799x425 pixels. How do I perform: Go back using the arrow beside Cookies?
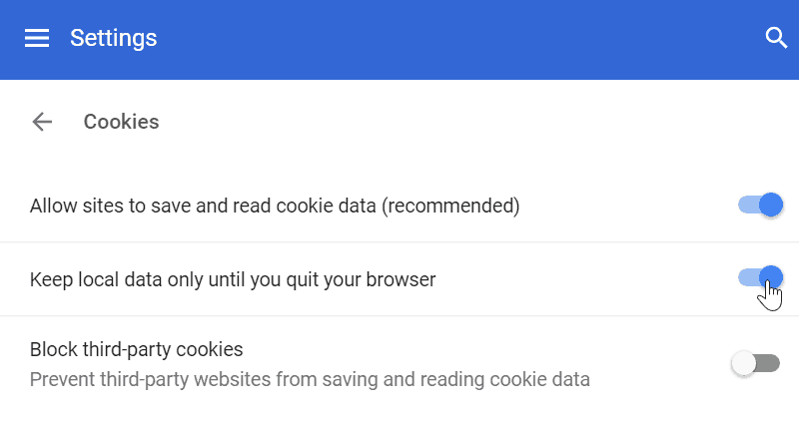pyautogui.click(x=42, y=122)
